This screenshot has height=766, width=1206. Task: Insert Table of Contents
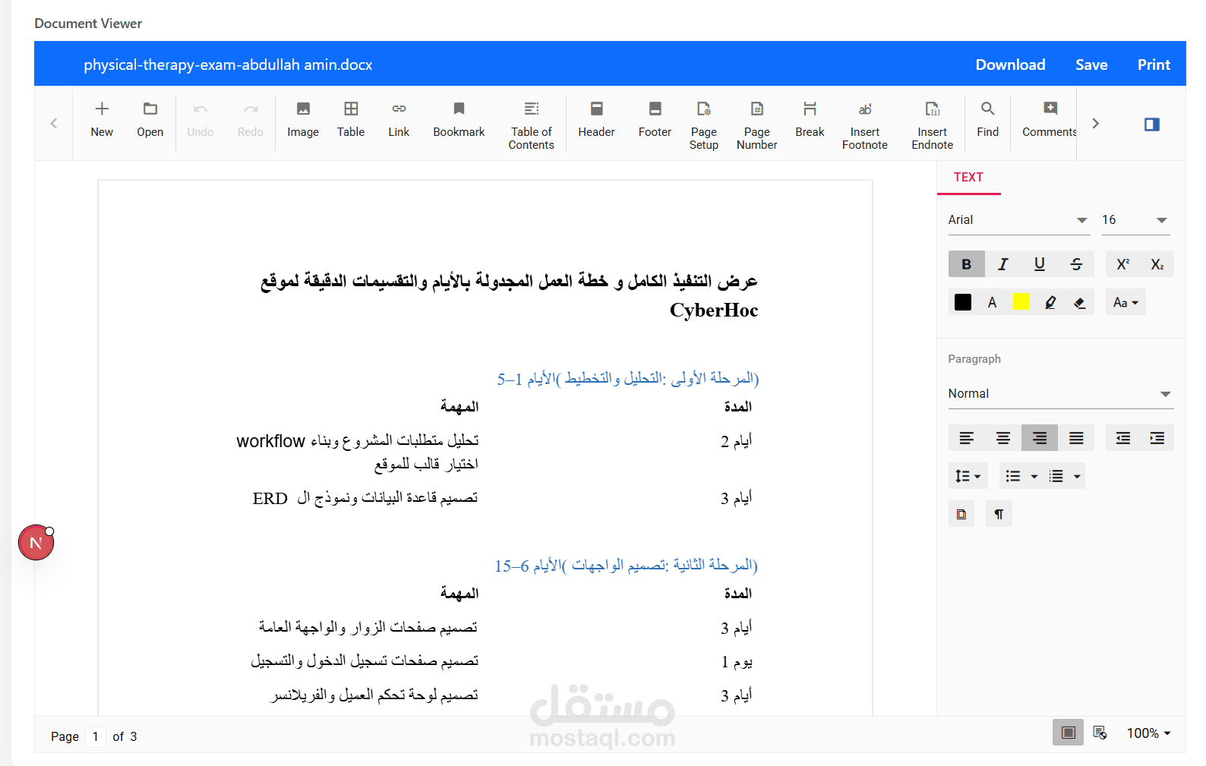tap(532, 125)
